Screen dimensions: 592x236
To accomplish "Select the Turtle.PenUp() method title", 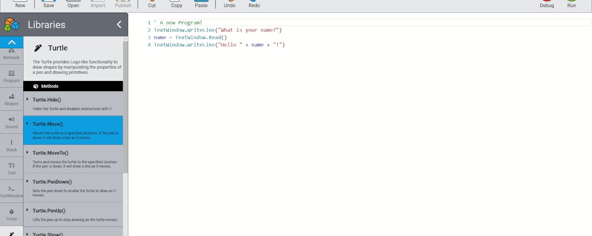I will point(49,211).
